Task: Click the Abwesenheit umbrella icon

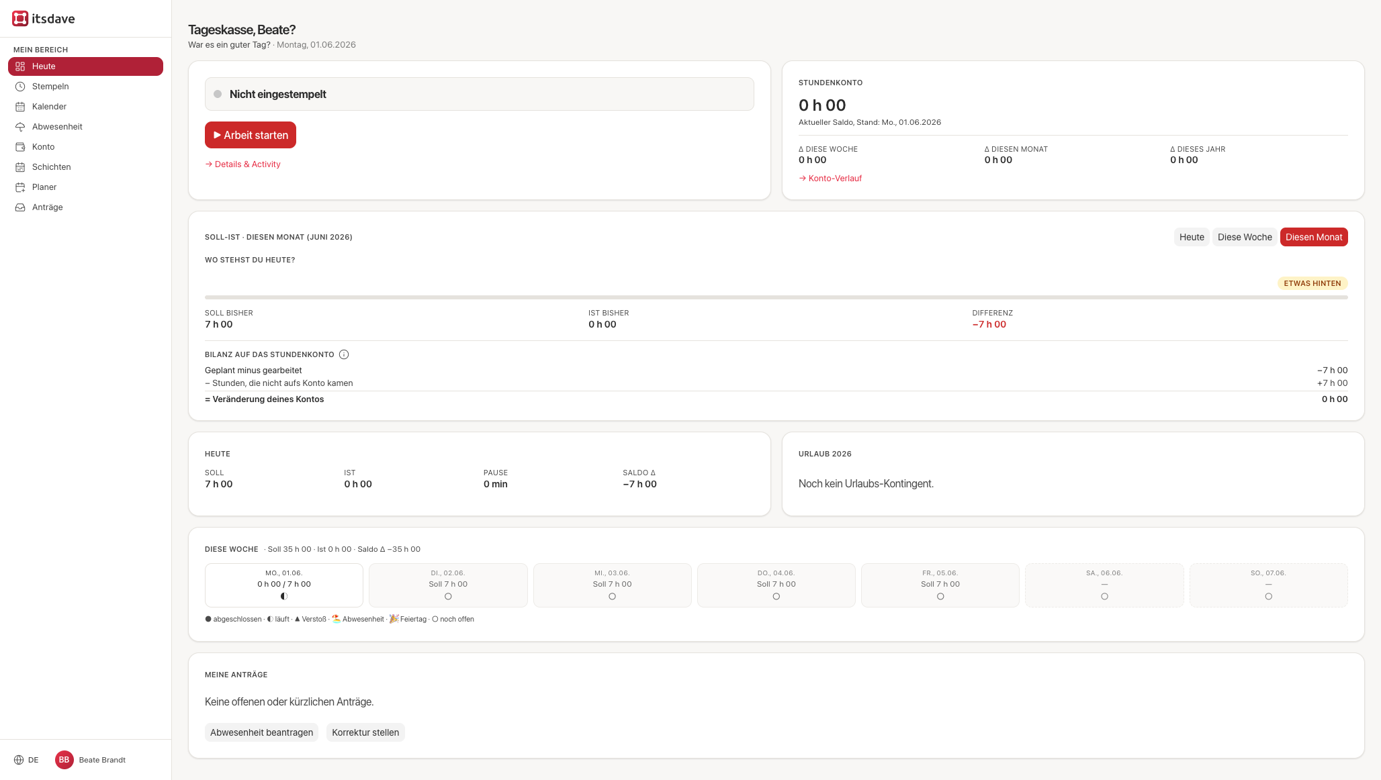Action: (x=20, y=127)
